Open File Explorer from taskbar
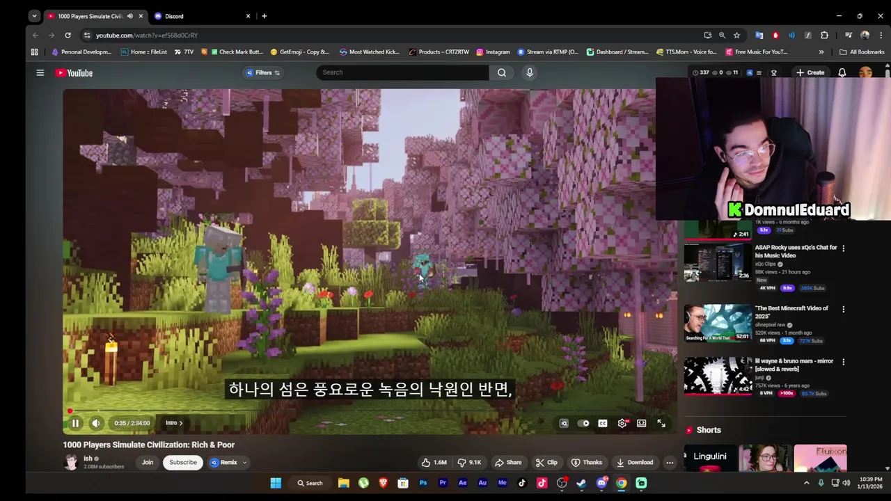This screenshot has width=891, height=501. [343, 483]
